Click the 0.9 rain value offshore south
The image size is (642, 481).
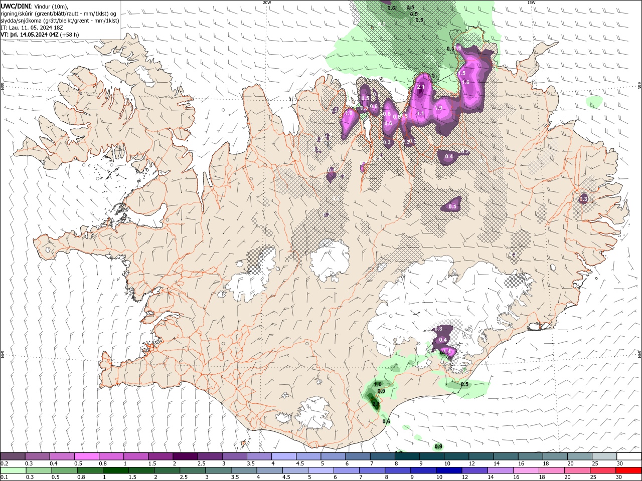coord(438,446)
